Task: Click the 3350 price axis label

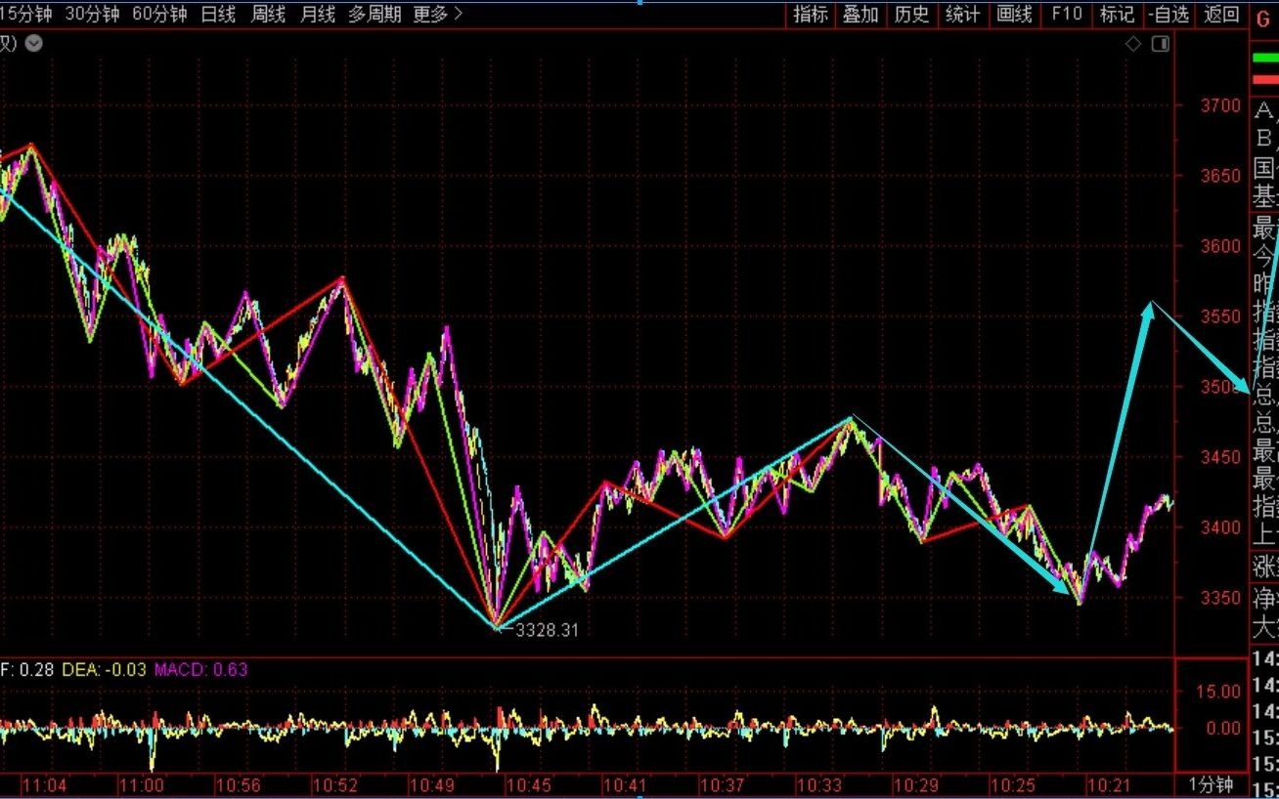Action: click(x=1221, y=598)
